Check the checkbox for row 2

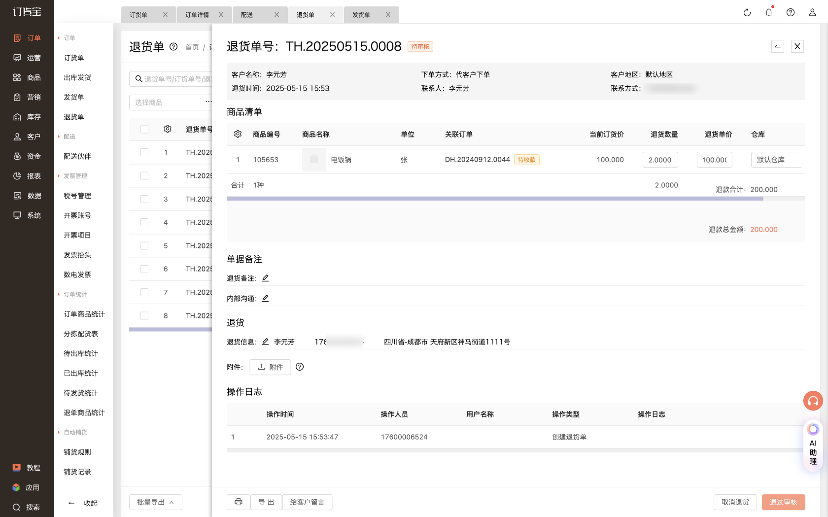click(144, 175)
